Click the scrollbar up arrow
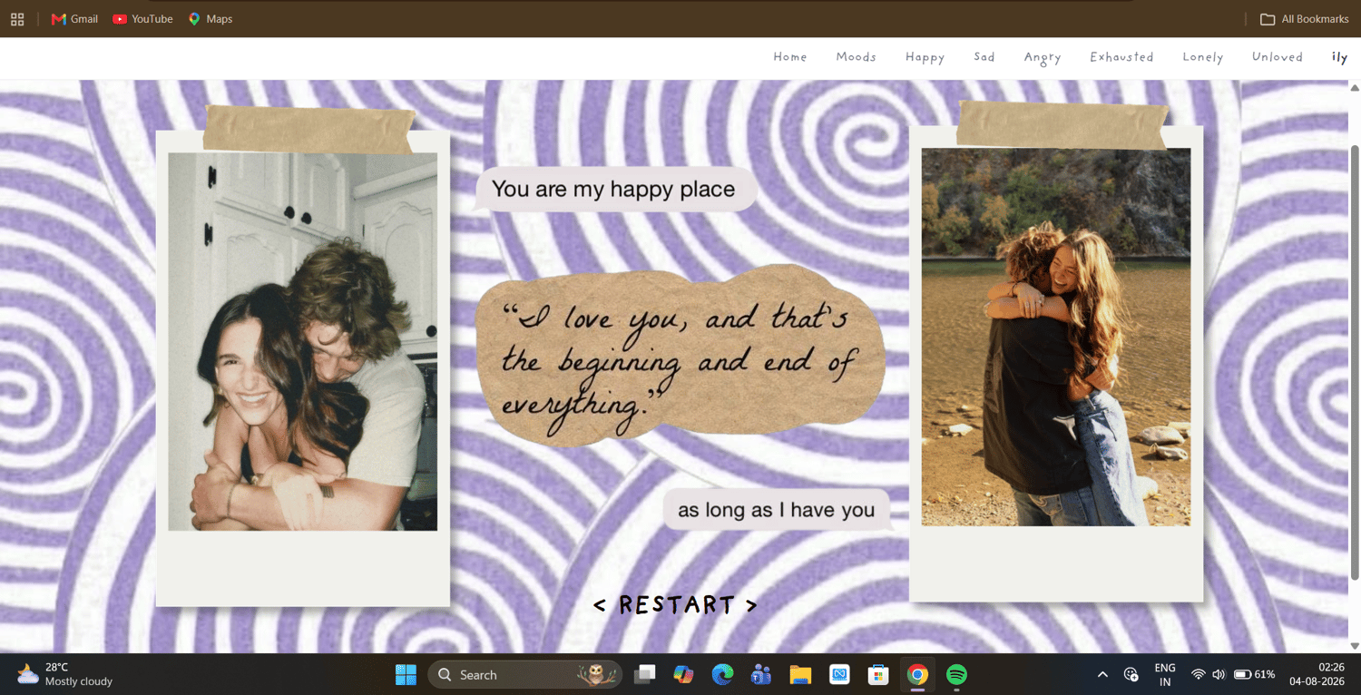This screenshot has height=695, width=1361. (x=1355, y=88)
